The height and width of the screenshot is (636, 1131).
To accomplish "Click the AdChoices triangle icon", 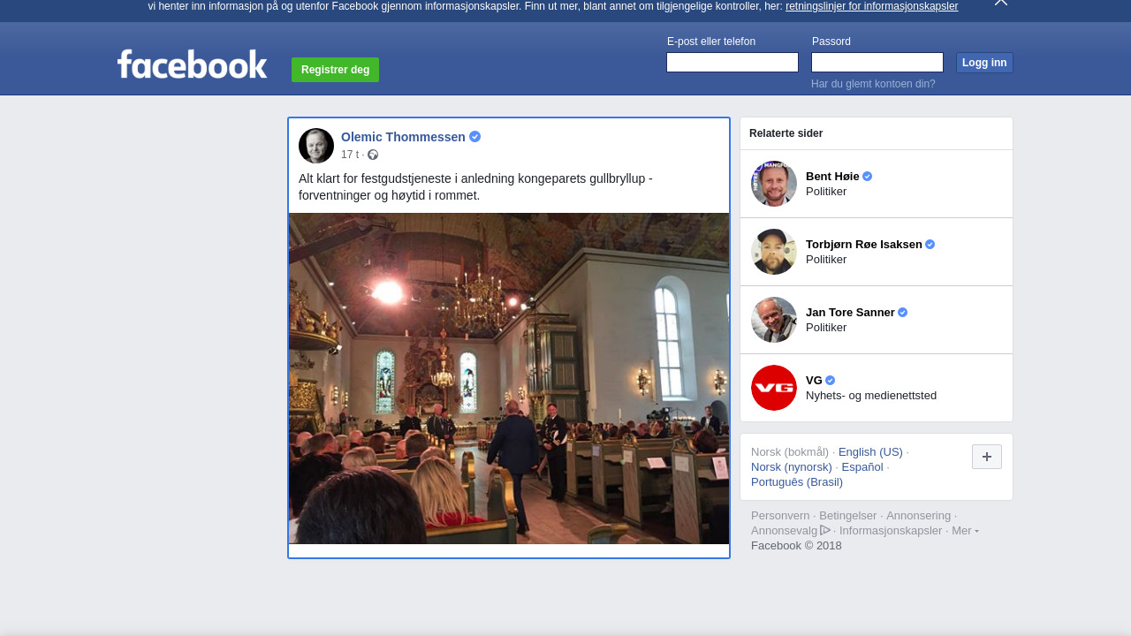I will [825, 530].
